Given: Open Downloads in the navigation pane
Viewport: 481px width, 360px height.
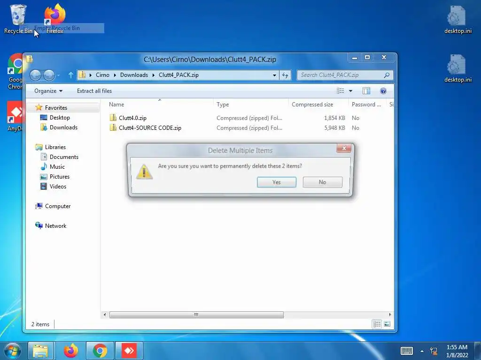Looking at the screenshot, I should point(63,127).
